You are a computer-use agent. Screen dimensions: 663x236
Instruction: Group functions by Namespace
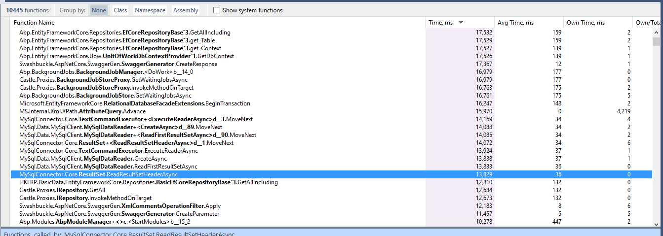tap(150, 10)
